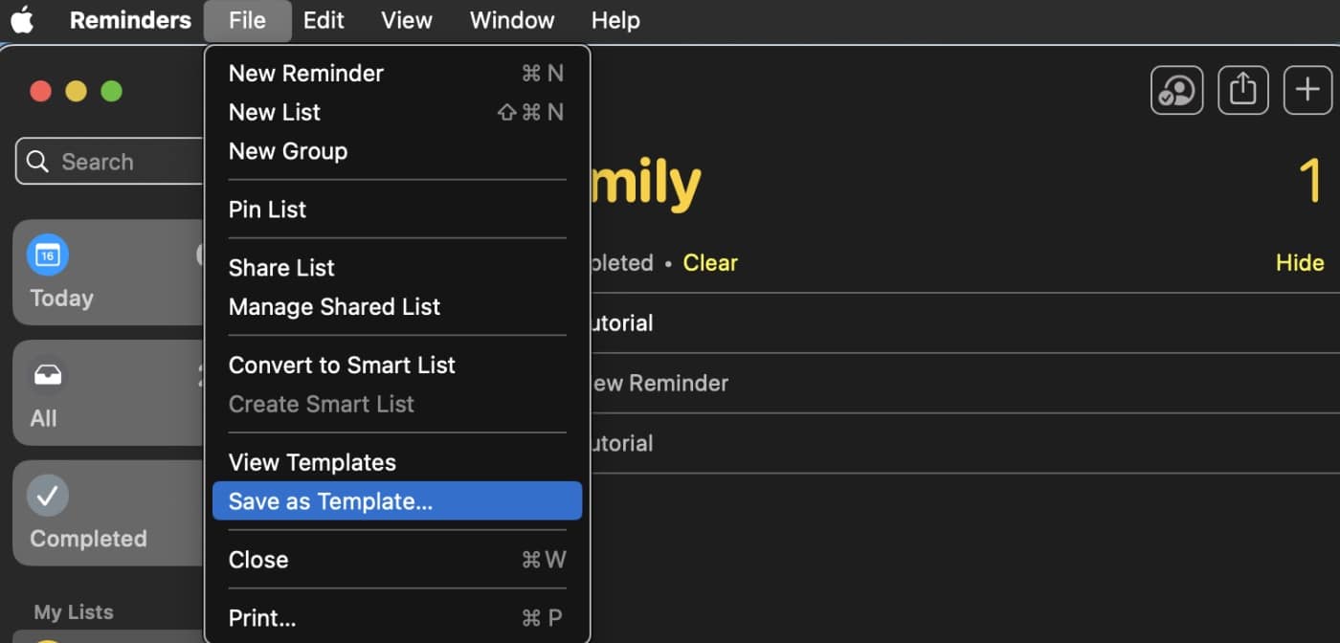Select Convert to Smart List

click(341, 366)
